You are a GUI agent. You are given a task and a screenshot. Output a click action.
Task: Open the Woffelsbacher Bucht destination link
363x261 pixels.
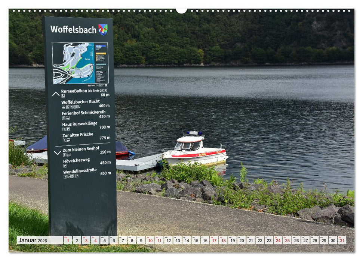click(81, 103)
